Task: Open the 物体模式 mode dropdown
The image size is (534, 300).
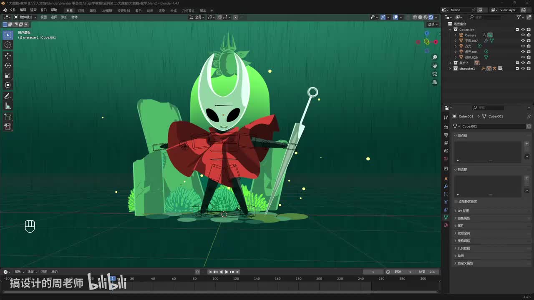Action: [25, 17]
